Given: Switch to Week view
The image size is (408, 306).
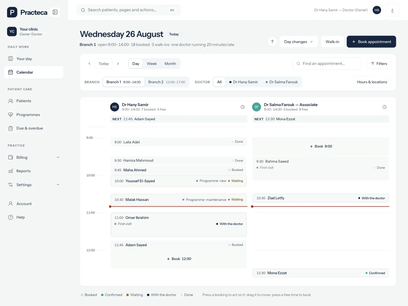Looking at the screenshot, I should point(152,64).
